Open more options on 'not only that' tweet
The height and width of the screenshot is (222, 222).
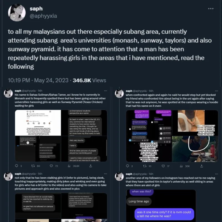coord(105,174)
